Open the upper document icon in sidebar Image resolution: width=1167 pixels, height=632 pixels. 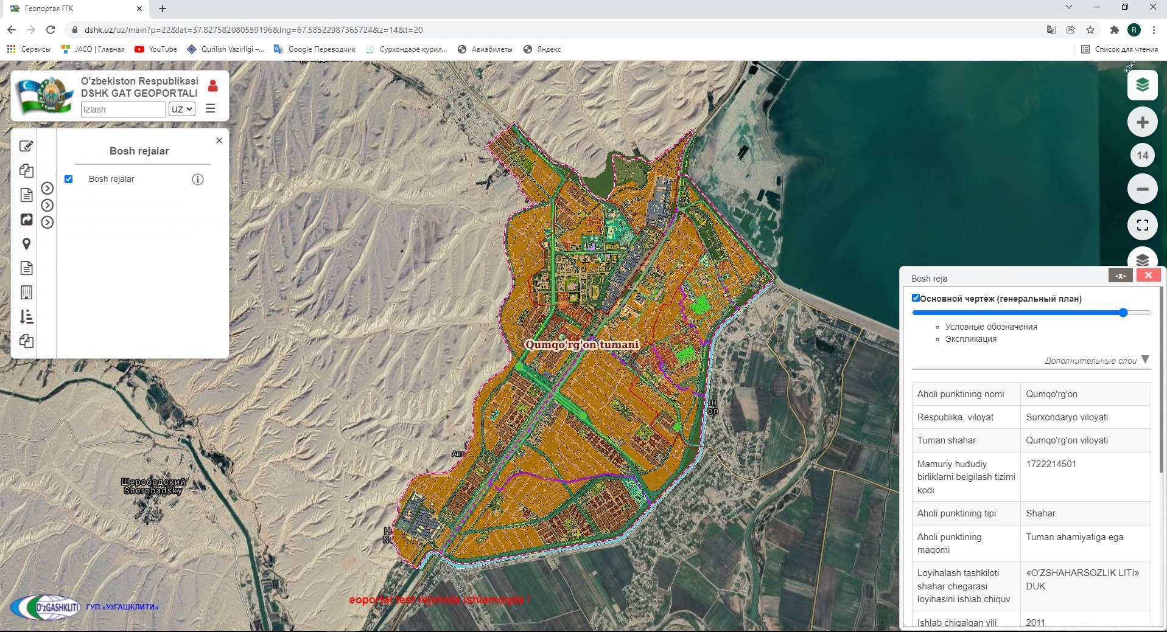click(x=26, y=195)
